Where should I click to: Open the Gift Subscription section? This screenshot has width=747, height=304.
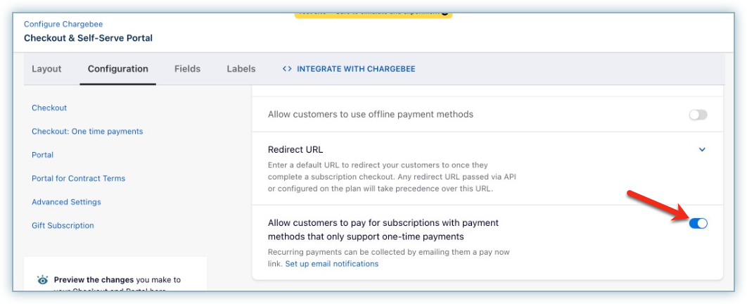pos(63,225)
